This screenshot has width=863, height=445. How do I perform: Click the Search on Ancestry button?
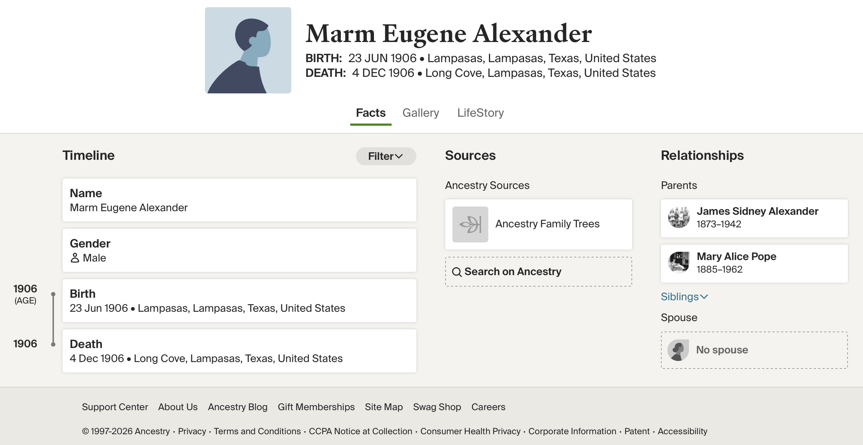coord(538,272)
